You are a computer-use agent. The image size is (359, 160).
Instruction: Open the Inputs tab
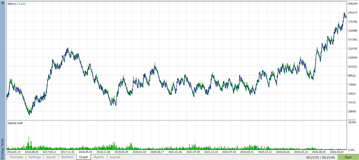point(51,157)
